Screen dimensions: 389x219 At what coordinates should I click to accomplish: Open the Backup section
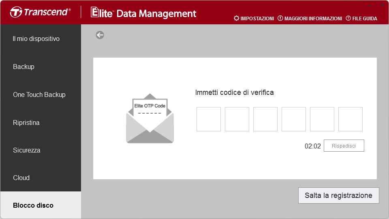tap(41, 67)
